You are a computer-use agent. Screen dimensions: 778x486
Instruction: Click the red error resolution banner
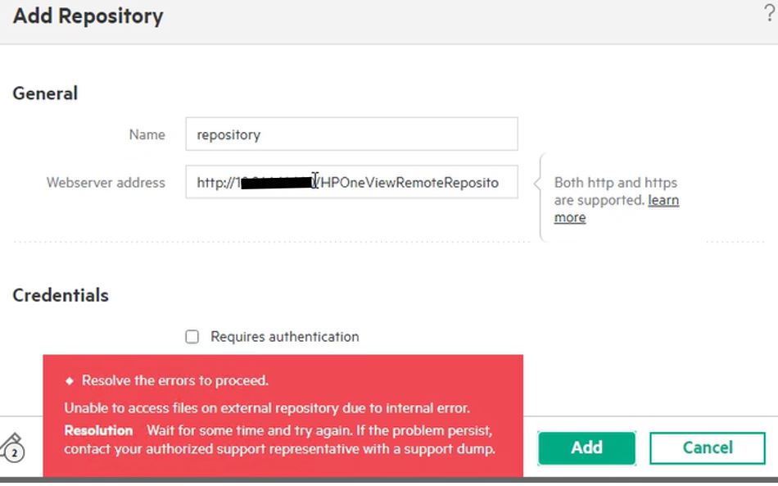[x=282, y=414]
